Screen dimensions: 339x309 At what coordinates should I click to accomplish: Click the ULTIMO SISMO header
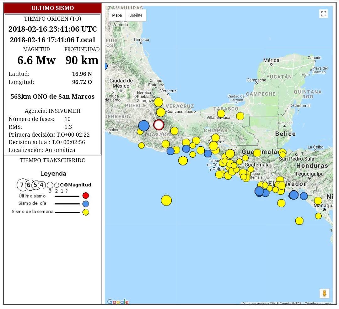coord(52,8)
